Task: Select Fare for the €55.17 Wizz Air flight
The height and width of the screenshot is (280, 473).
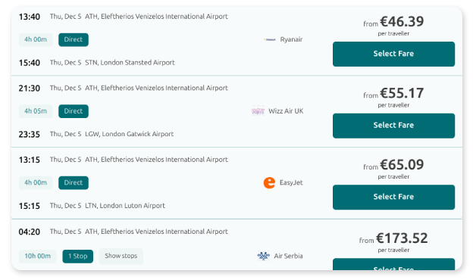Action: [x=393, y=126]
